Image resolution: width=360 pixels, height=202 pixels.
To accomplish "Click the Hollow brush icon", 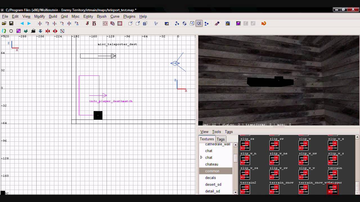I will point(120,24).
